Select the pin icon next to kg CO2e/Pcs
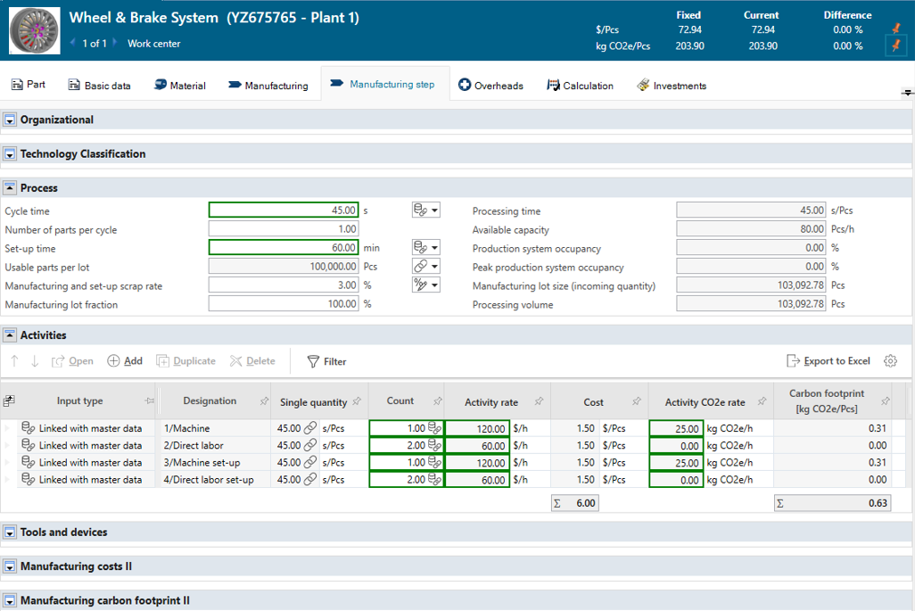 coord(894,45)
